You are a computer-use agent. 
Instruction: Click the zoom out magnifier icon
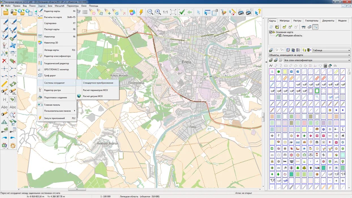point(150,12)
